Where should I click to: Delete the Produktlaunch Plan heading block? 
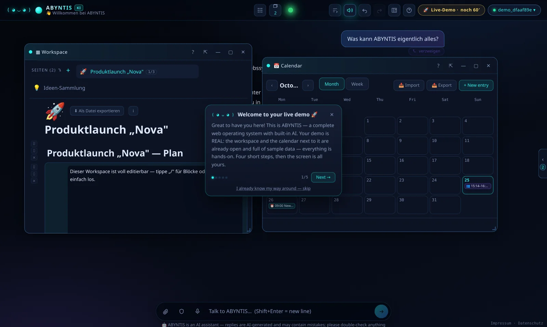point(34,158)
